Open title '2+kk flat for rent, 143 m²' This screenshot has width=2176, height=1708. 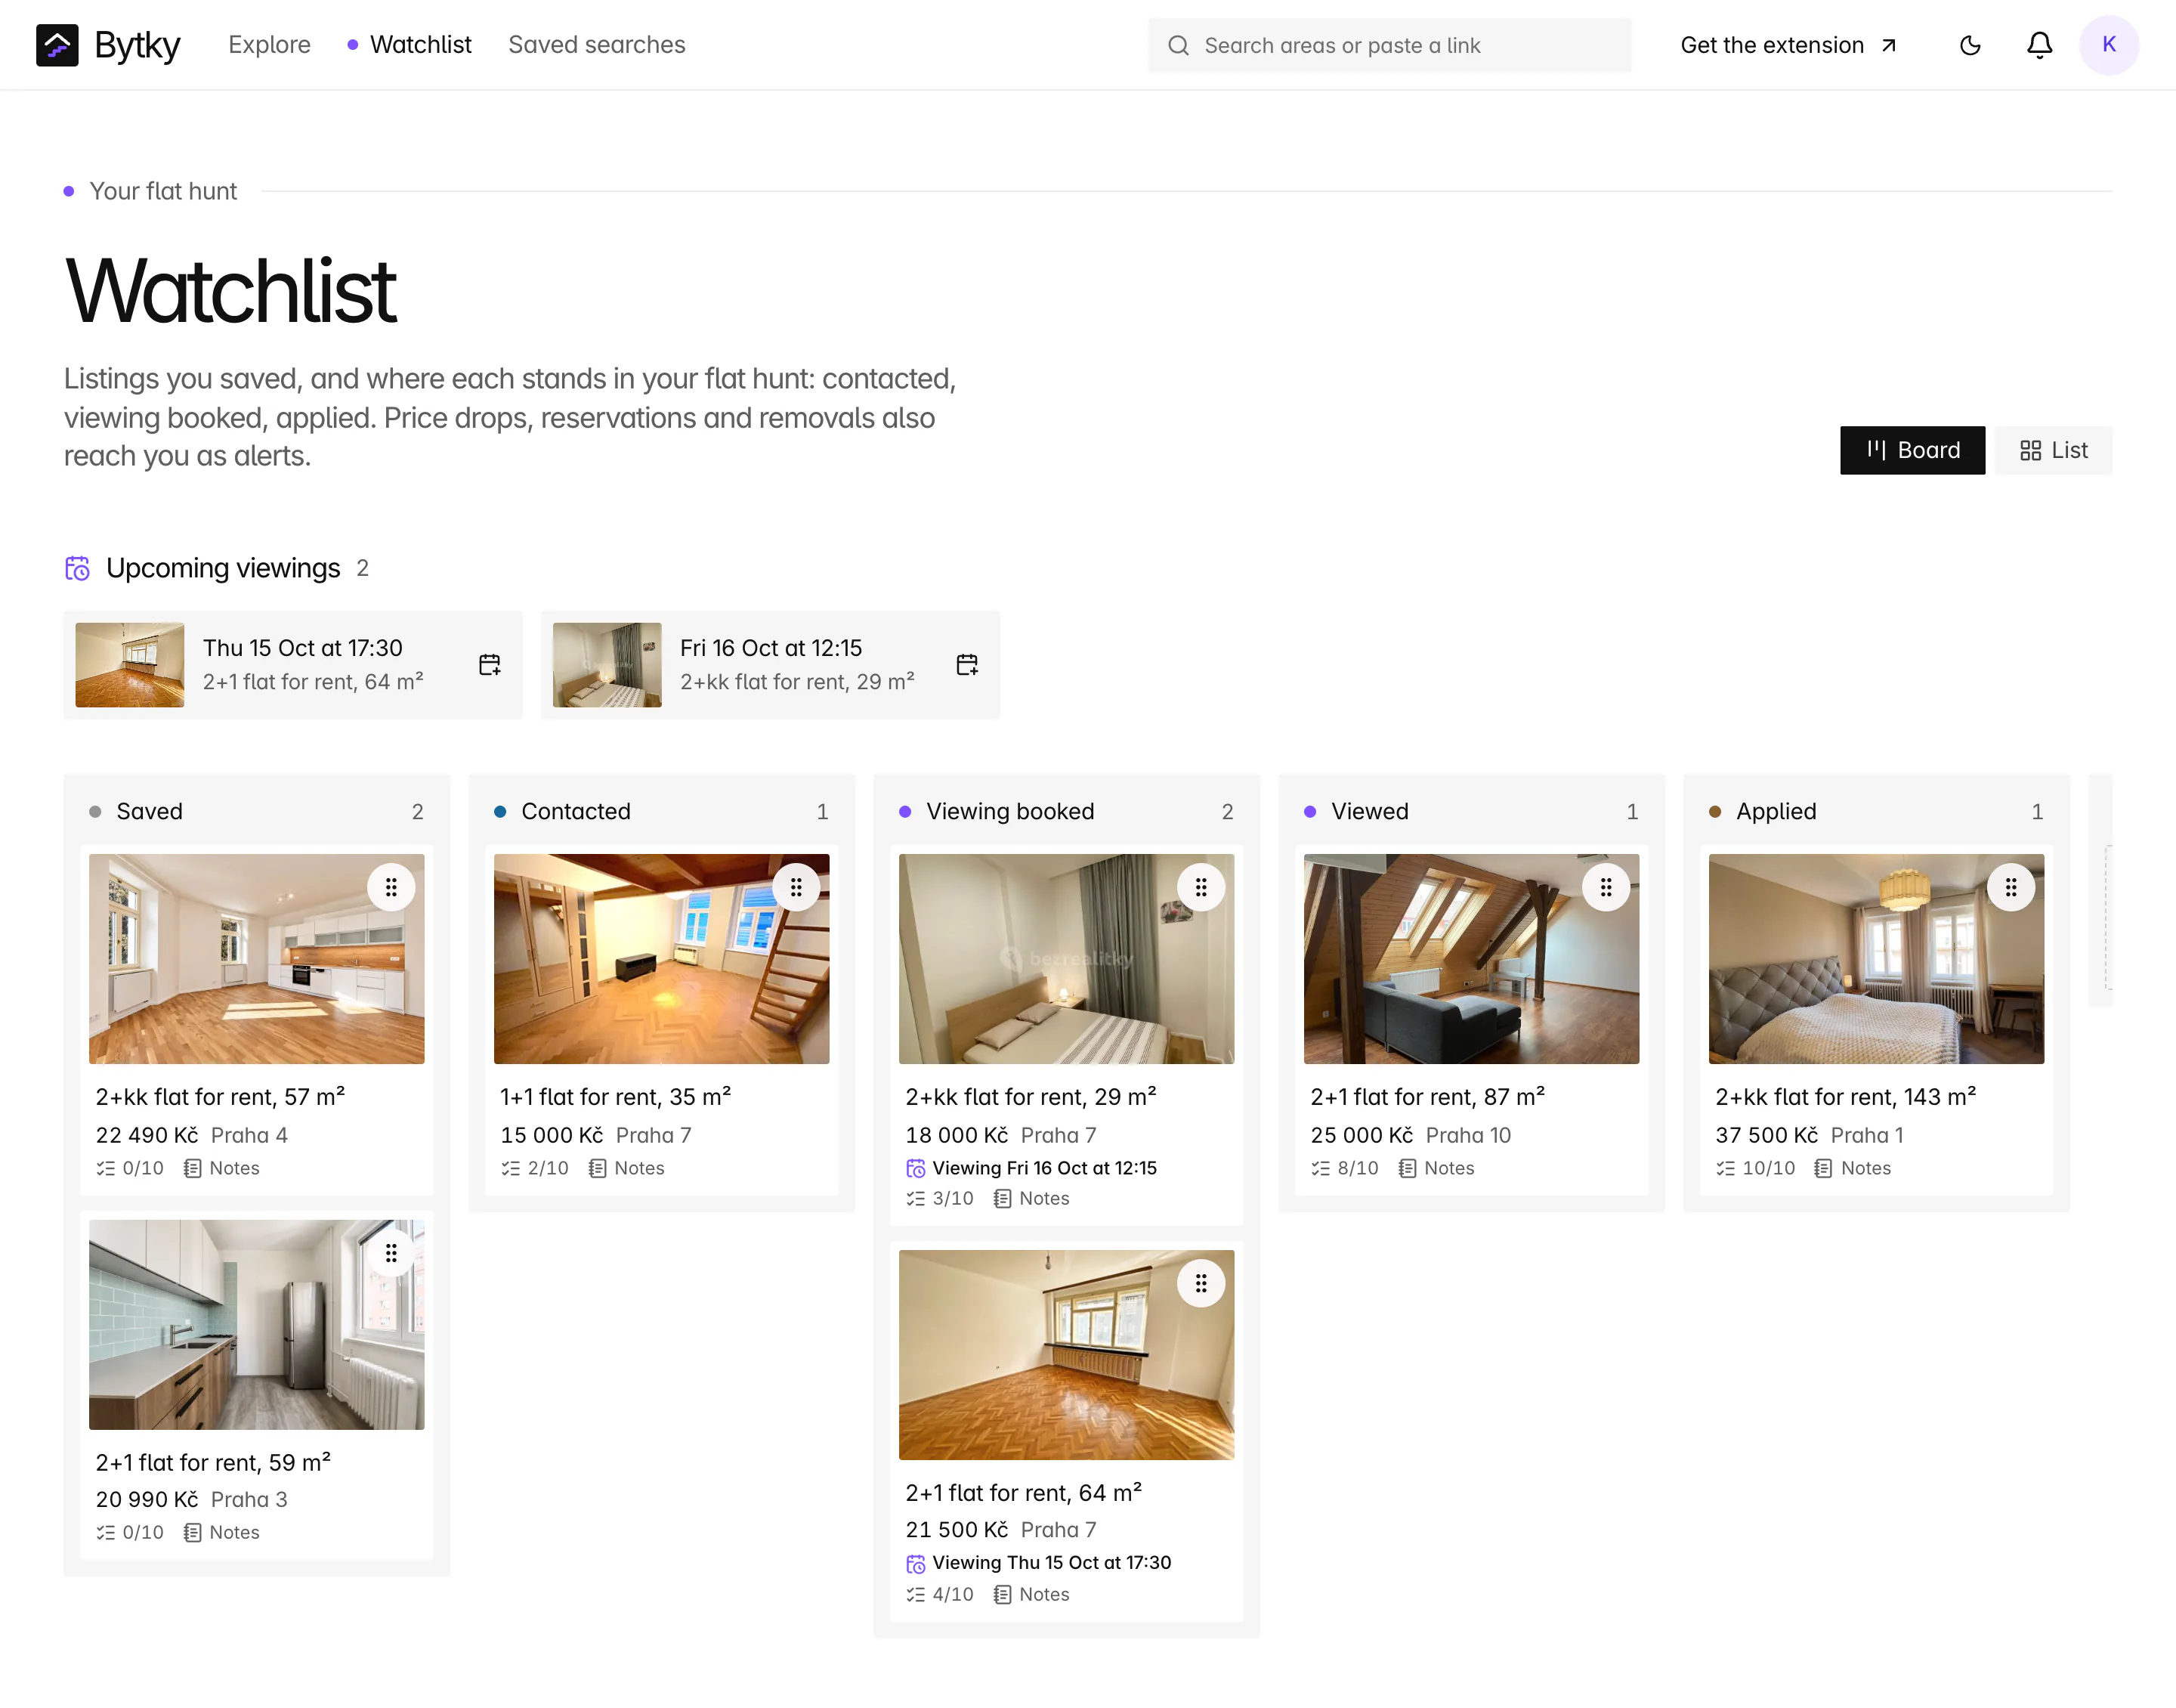coord(1845,1097)
